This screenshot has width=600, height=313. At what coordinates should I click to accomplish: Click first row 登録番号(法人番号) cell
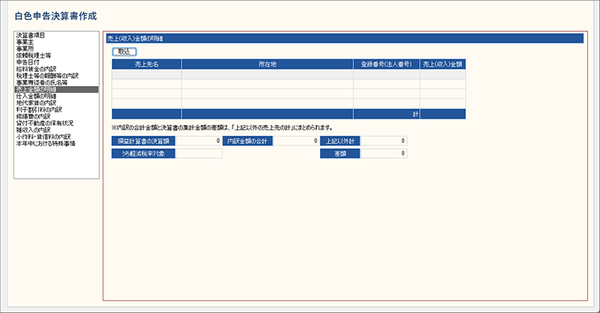(386, 75)
